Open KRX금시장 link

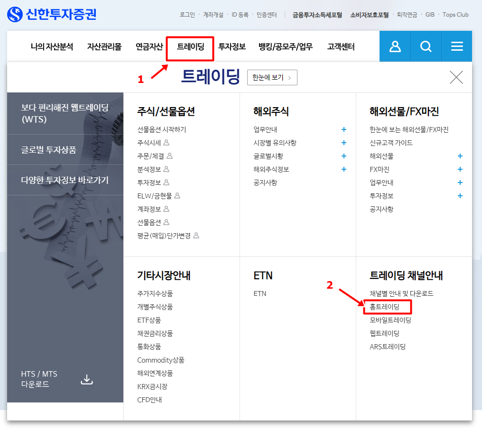click(x=152, y=386)
